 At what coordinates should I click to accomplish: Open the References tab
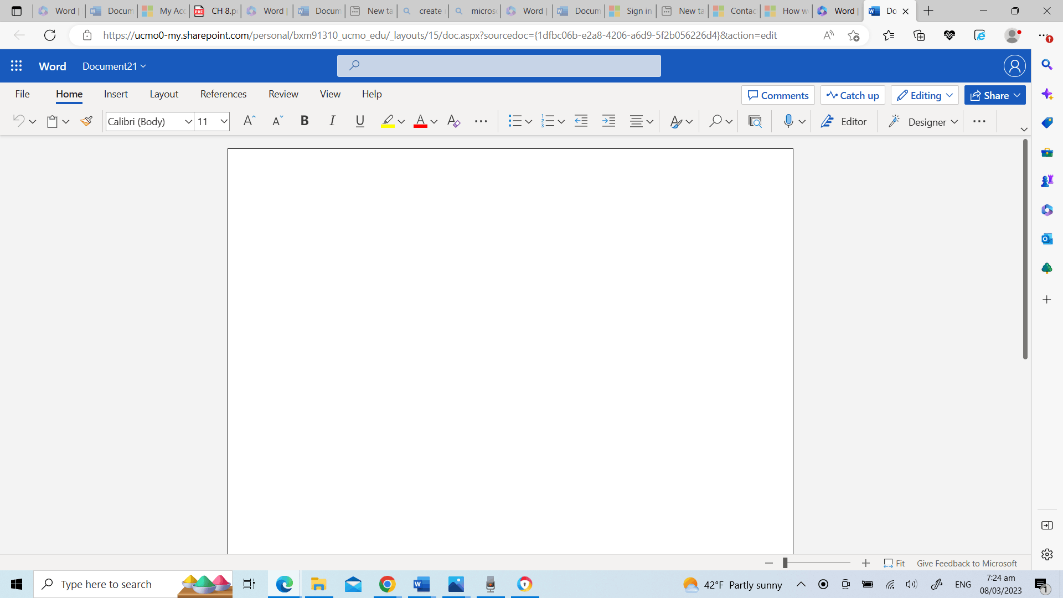pyautogui.click(x=223, y=94)
